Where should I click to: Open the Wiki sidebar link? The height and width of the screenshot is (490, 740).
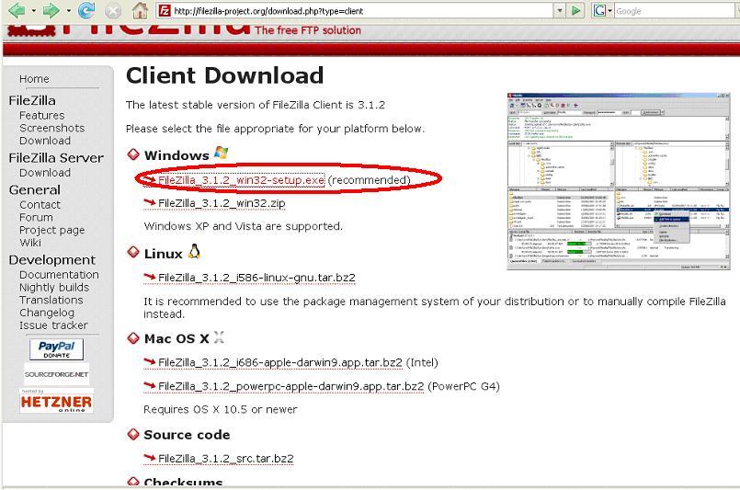coord(30,243)
